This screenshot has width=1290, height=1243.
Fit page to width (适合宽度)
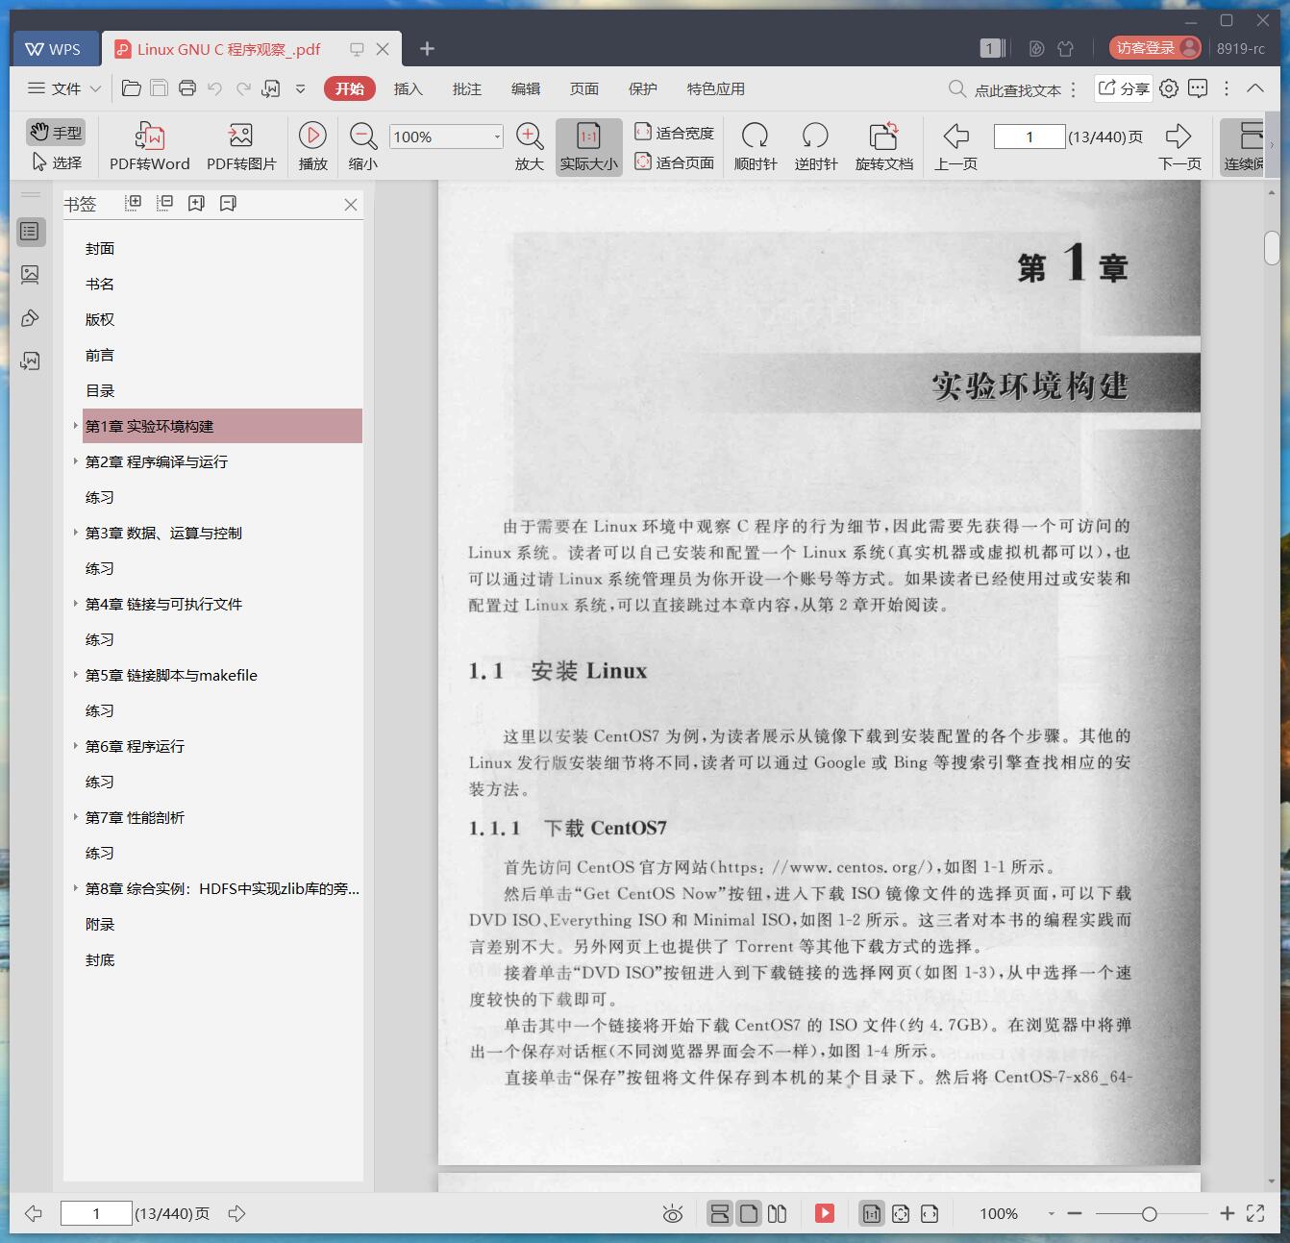675,133
